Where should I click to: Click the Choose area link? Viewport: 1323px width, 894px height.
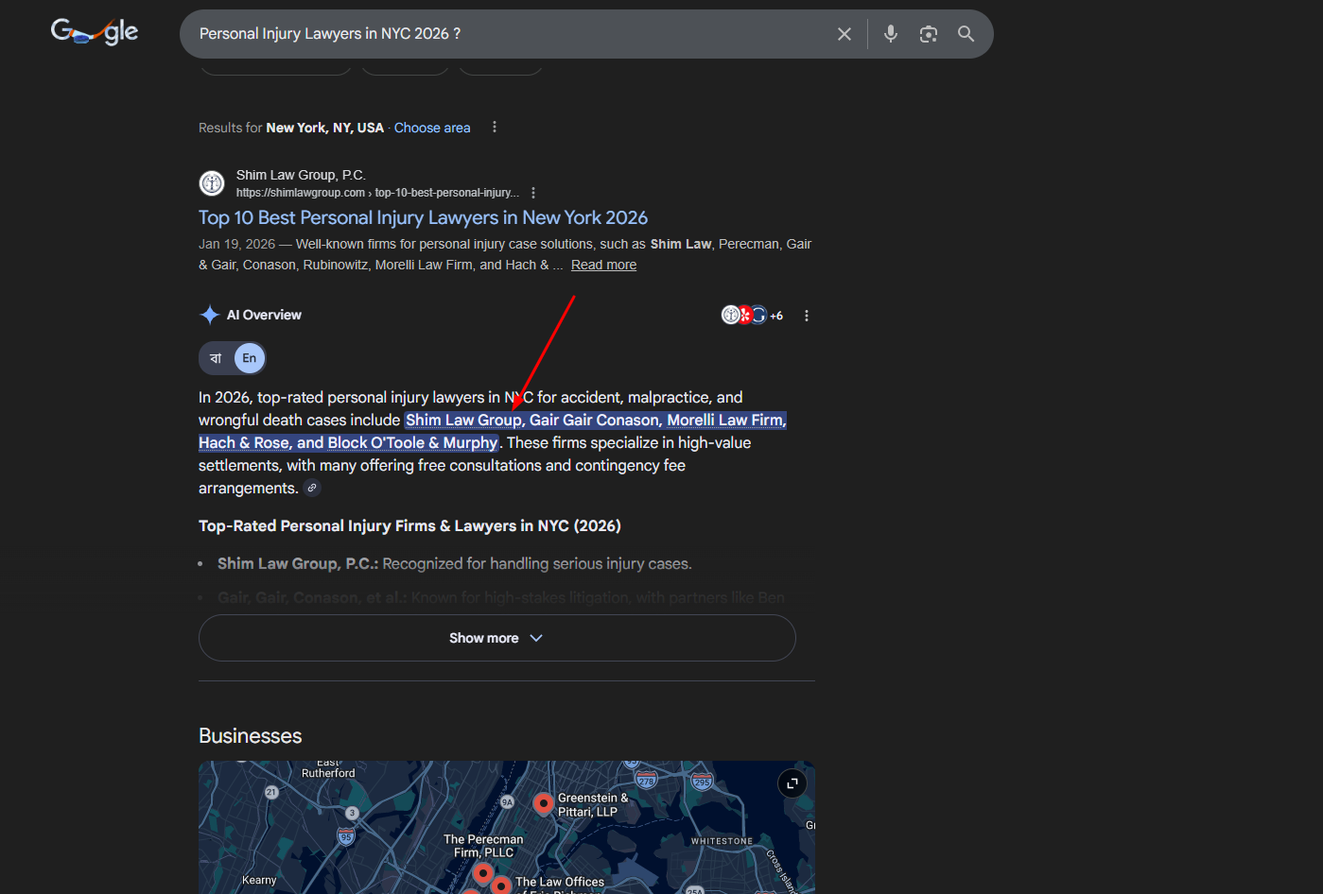point(432,128)
